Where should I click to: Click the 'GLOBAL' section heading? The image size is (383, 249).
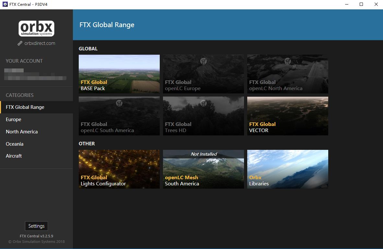(x=88, y=49)
